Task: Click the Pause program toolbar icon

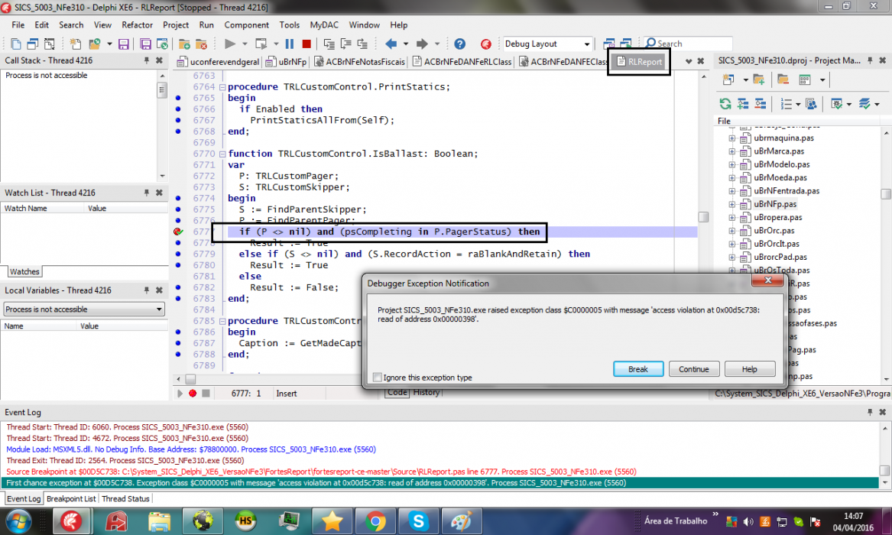Action: click(290, 44)
